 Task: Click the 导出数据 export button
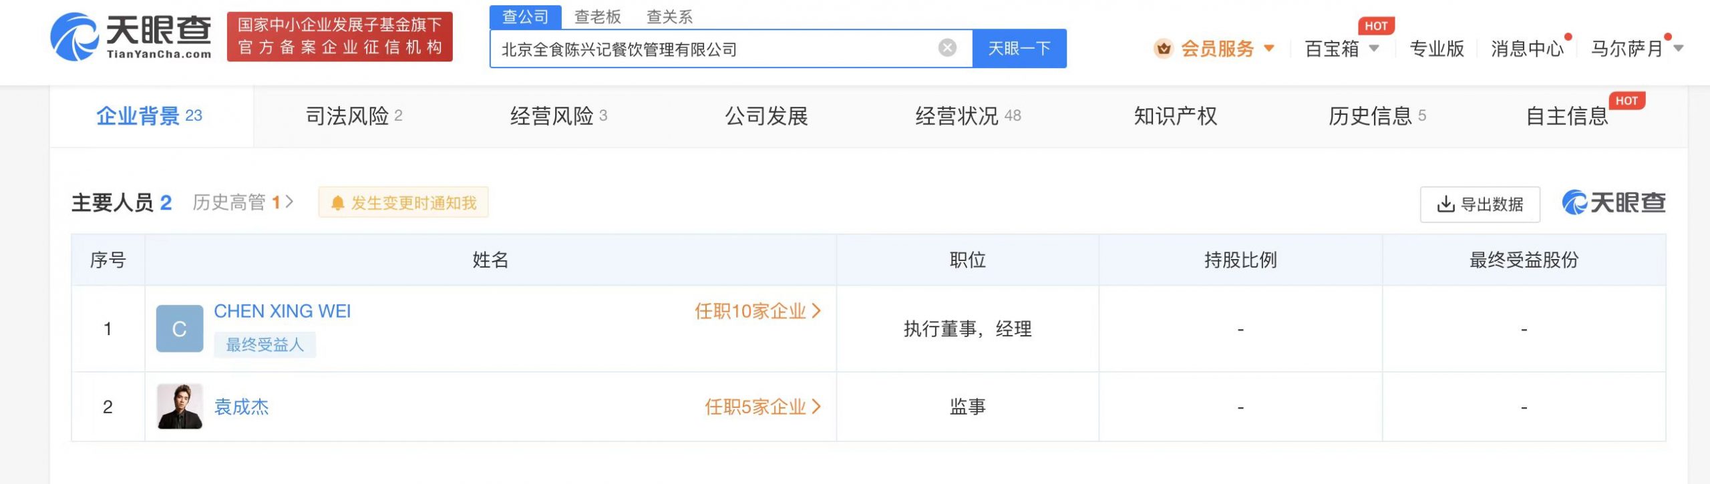point(1480,204)
